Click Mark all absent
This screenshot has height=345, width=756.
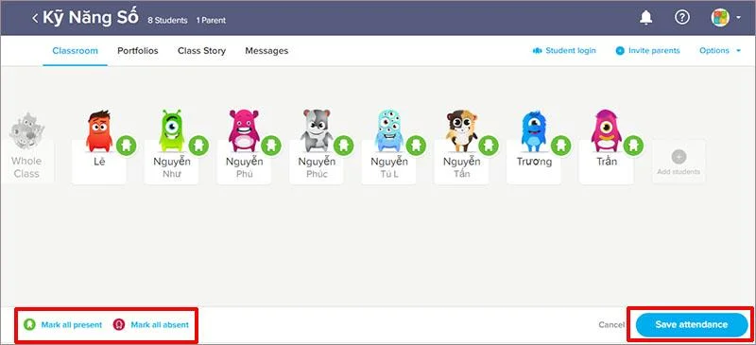click(x=160, y=325)
